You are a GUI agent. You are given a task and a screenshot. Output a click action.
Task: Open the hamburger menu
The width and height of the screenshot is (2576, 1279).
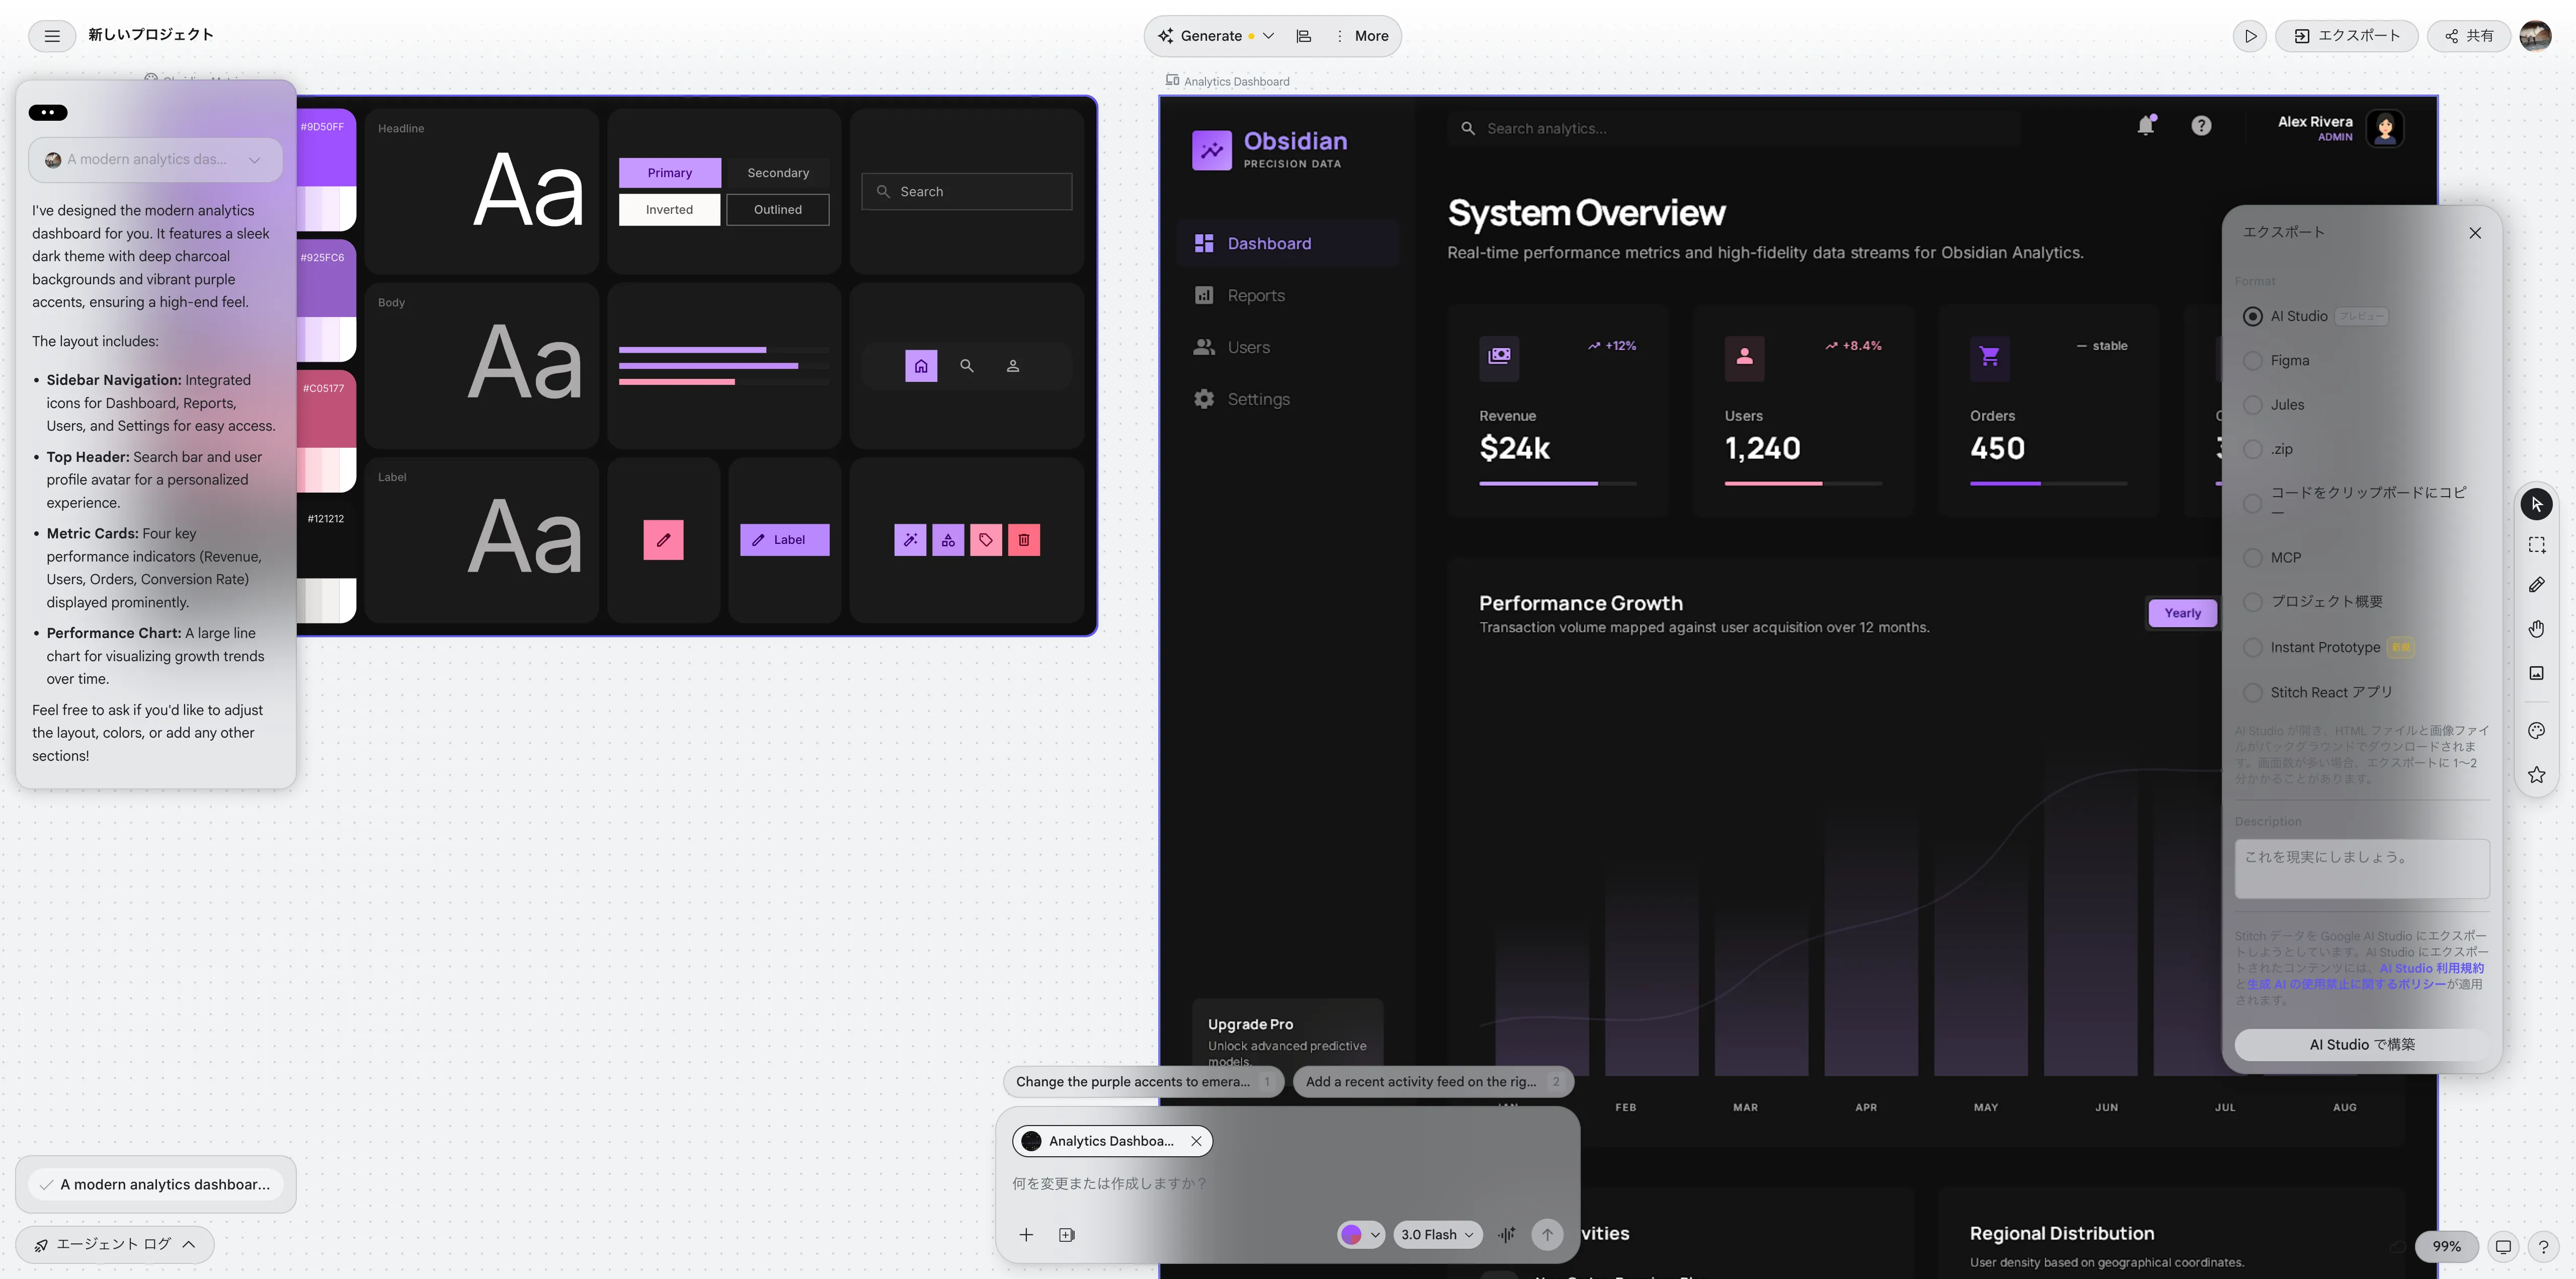pos(52,36)
